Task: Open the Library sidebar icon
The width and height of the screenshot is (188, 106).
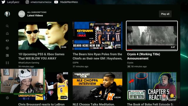Action: tap(7, 55)
